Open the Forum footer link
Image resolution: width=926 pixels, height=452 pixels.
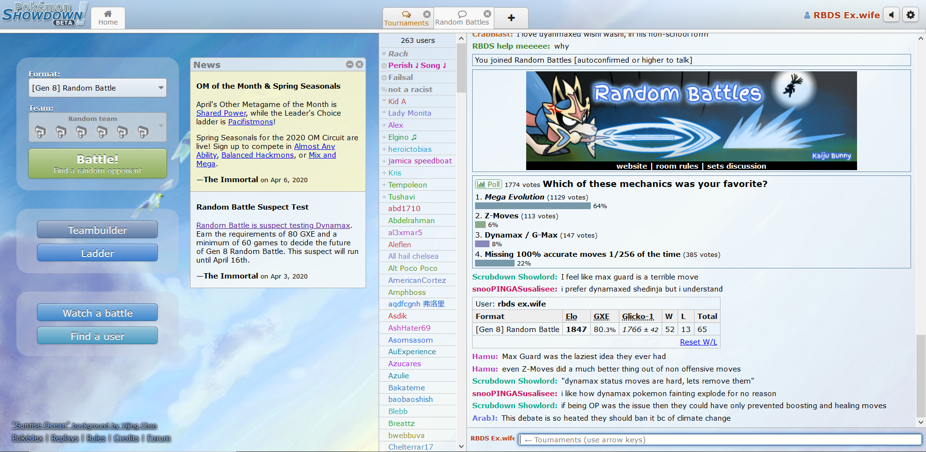pos(159,438)
